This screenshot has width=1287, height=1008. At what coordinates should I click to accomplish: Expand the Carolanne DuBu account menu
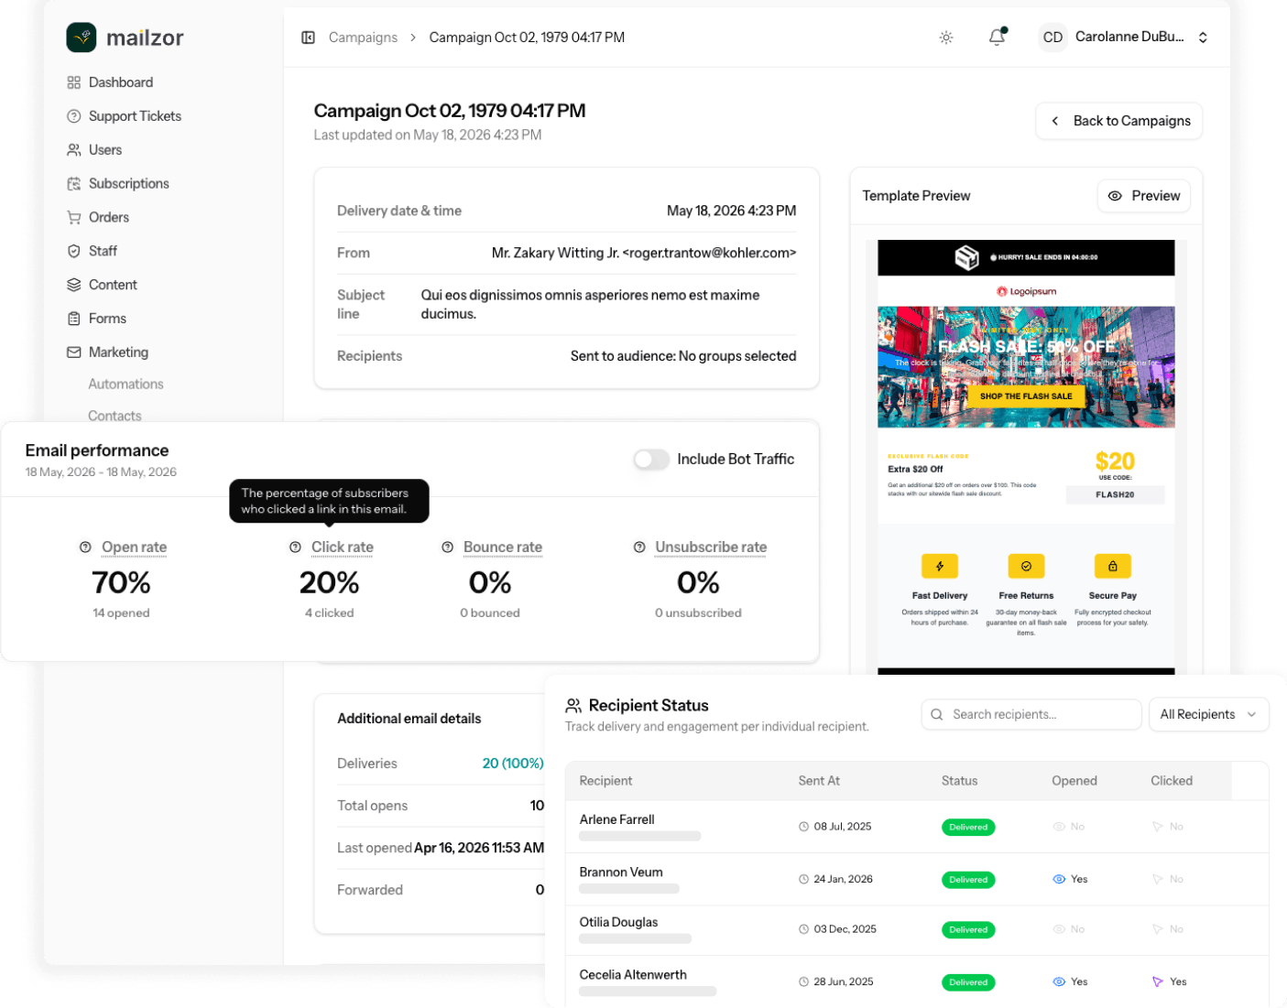1203,38
